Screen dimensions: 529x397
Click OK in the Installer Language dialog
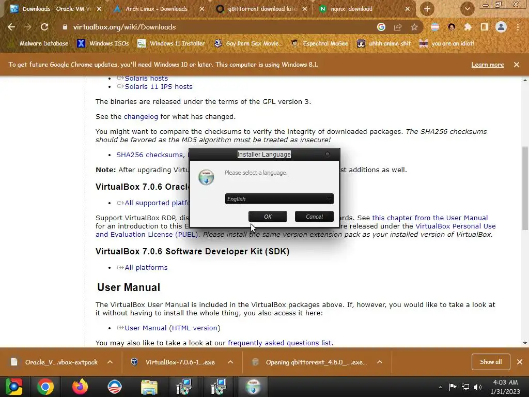(268, 217)
